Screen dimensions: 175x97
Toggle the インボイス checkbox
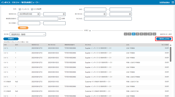pyautogui.click(x=20, y=9)
